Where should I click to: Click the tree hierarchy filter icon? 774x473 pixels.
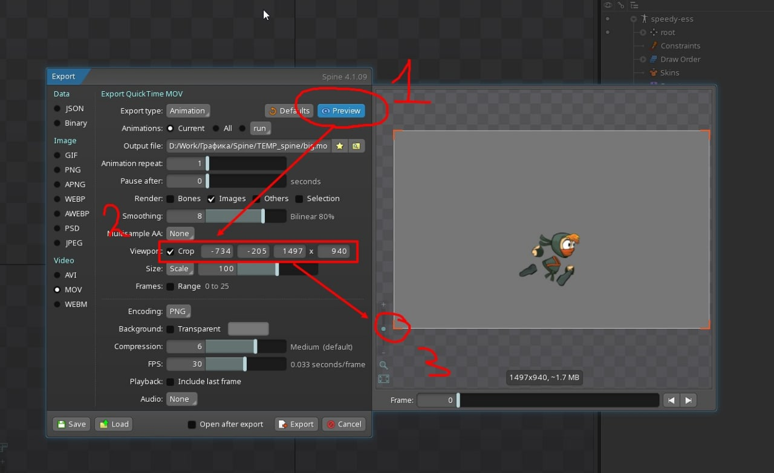click(634, 5)
